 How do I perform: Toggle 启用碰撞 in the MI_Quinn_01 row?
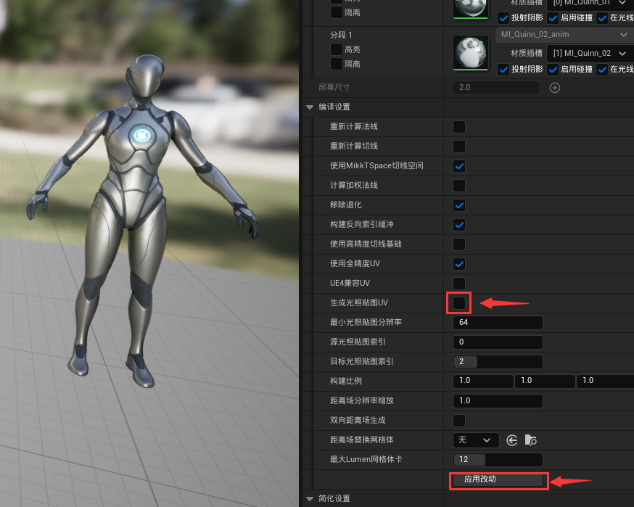tap(553, 18)
